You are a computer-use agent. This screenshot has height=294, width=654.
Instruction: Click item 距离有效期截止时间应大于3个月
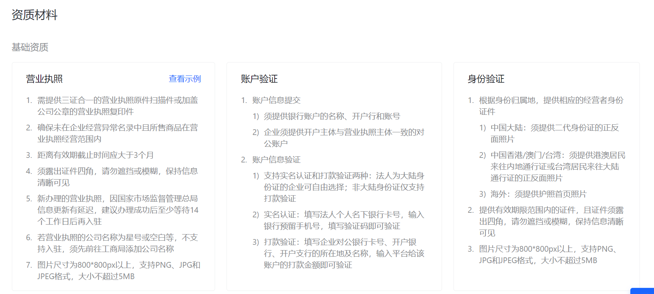coord(96,155)
